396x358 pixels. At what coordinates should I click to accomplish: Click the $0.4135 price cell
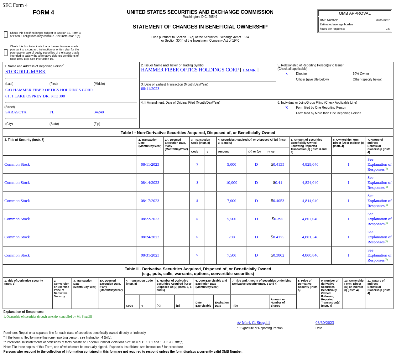(278, 164)
